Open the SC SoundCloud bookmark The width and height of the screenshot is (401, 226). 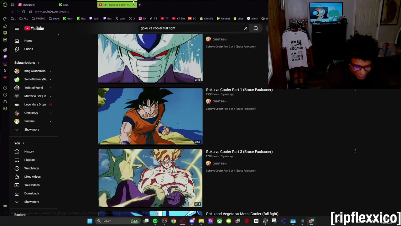pyautogui.click(x=192, y=19)
